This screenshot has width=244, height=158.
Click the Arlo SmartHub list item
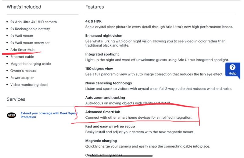click(22, 50)
